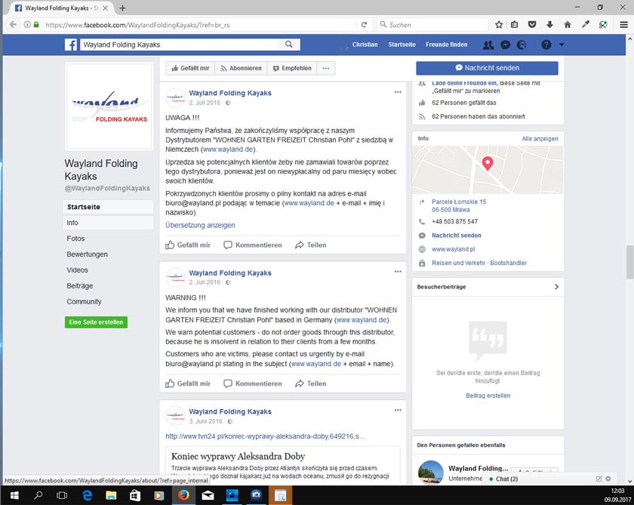634x505 pixels.
Task: Open the Mail app in taskbar
Action: point(208,495)
